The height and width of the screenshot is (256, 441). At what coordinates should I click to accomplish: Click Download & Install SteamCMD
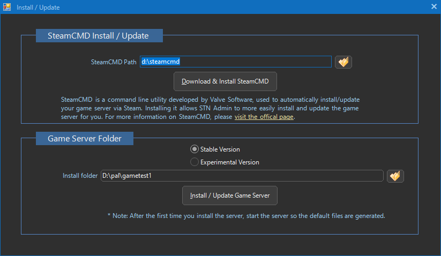point(225,81)
